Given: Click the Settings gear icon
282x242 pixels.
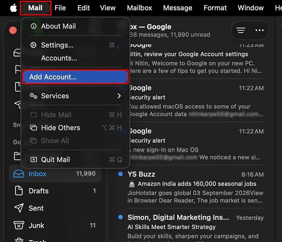Looking at the screenshot, I should pyautogui.click(x=33, y=45).
